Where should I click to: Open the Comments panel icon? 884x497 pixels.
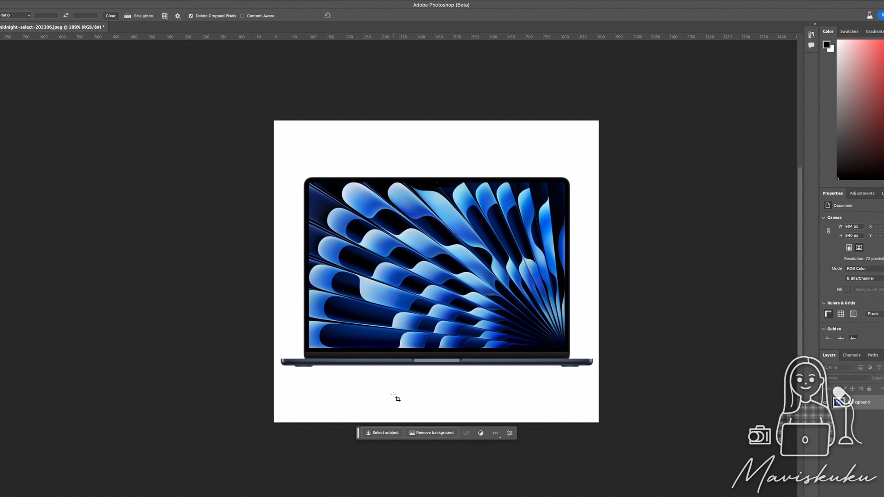[x=811, y=46]
